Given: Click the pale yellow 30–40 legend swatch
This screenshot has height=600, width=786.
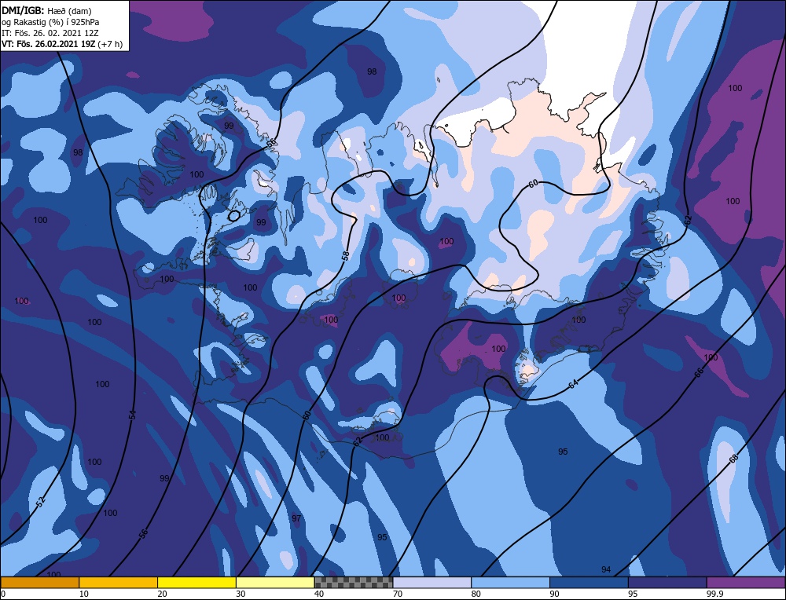Looking at the screenshot, I should [x=275, y=583].
